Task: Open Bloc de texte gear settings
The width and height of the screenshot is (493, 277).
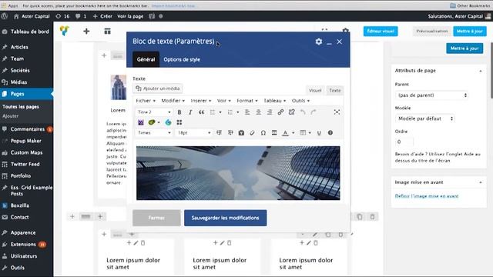Action: click(x=318, y=42)
